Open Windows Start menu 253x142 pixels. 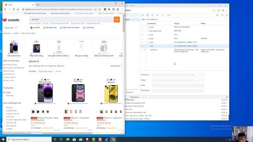click(x=3, y=139)
